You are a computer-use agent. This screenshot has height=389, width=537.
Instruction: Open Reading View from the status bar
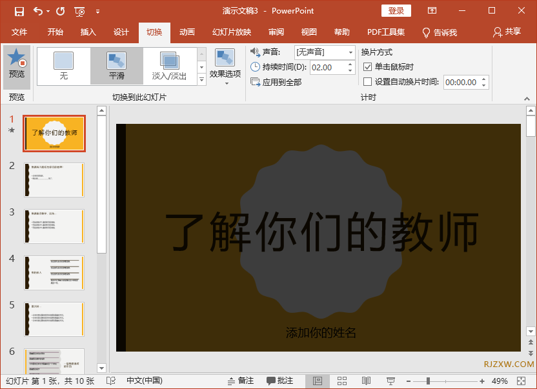pos(366,381)
